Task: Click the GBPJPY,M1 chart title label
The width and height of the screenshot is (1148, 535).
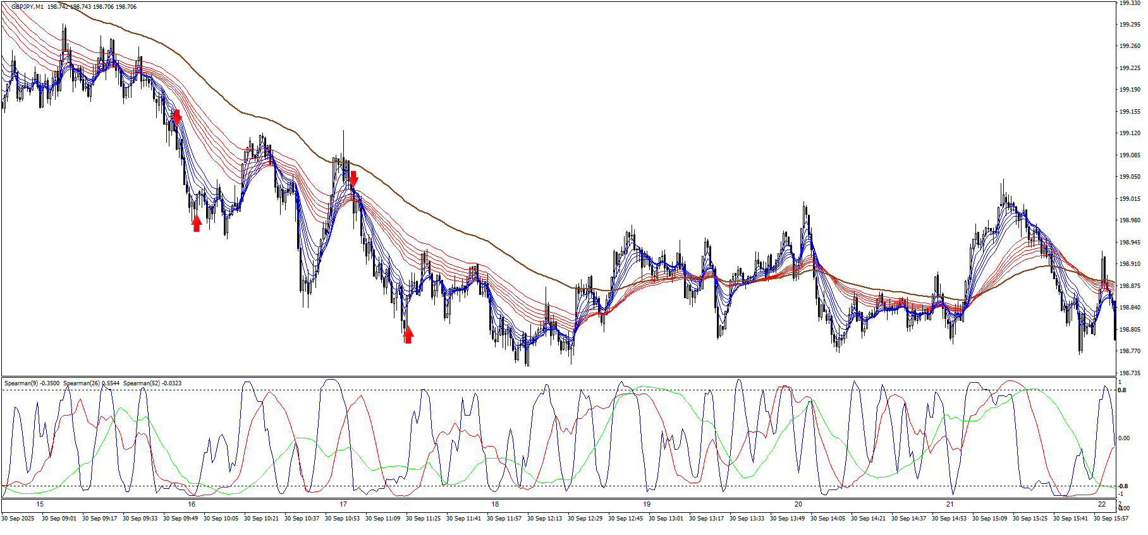Action: (x=27, y=6)
